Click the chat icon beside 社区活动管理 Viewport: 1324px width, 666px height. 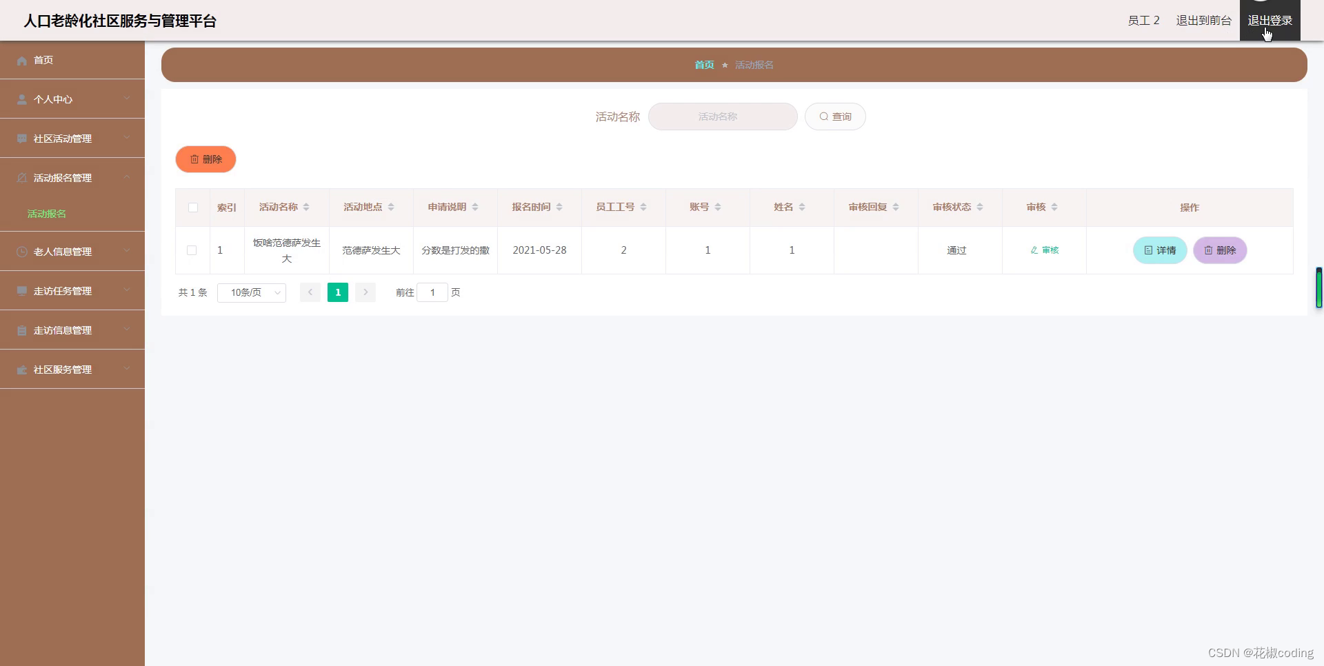coord(22,139)
